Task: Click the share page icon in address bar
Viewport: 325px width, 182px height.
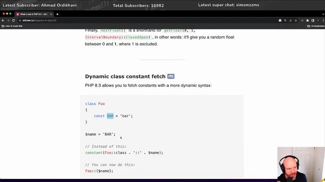Action: 290,20
